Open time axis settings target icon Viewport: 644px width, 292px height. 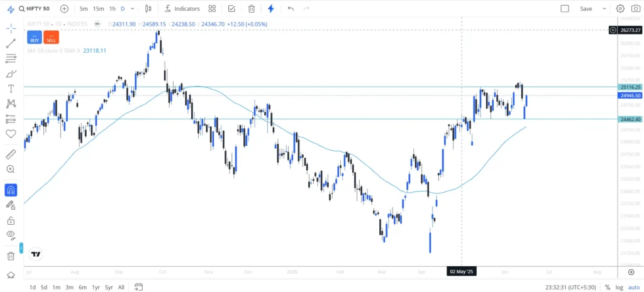tap(631, 273)
